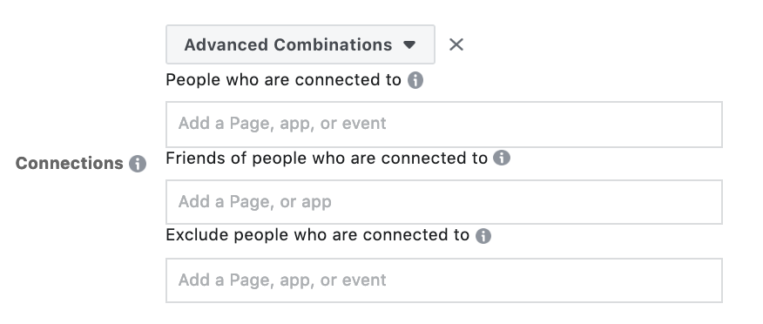Screen dimensions: 763x324
Task: Focus the Friends of people connected field
Action: 444,202
